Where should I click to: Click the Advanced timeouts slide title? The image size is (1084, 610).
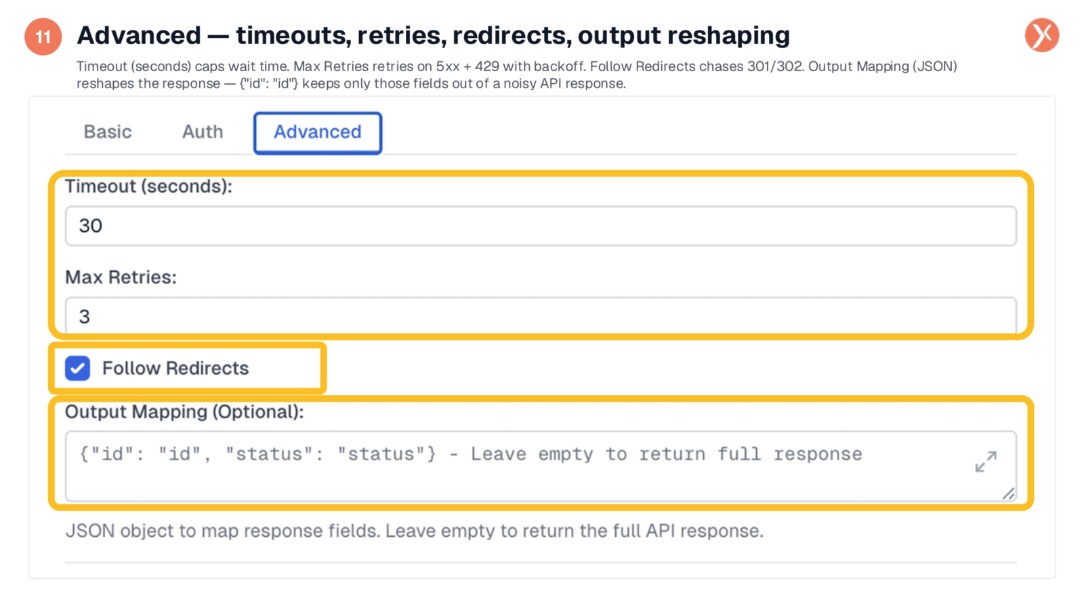[x=433, y=35]
